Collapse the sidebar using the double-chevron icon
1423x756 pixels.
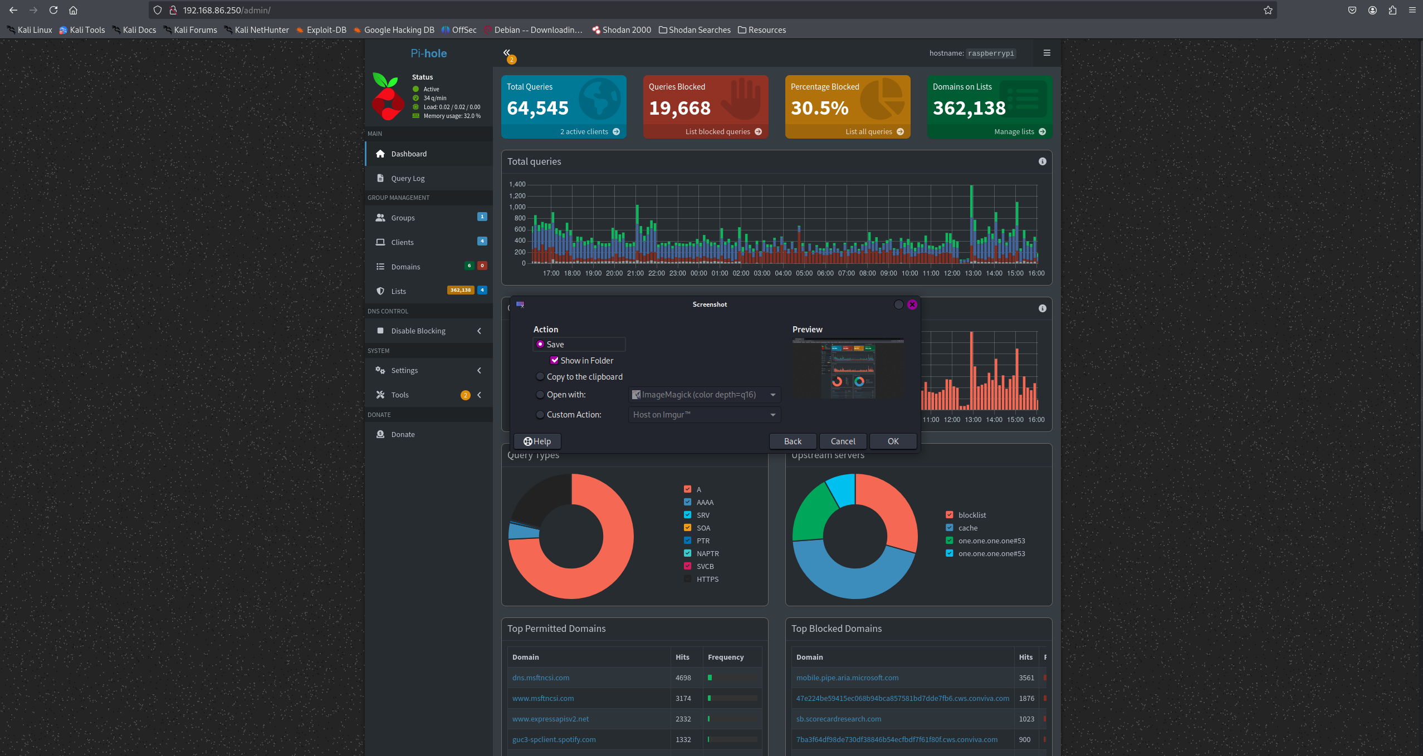point(507,52)
